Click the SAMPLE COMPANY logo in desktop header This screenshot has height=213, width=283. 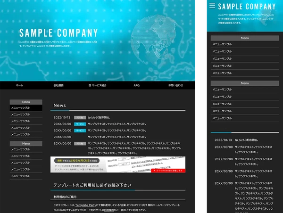tap(58, 33)
